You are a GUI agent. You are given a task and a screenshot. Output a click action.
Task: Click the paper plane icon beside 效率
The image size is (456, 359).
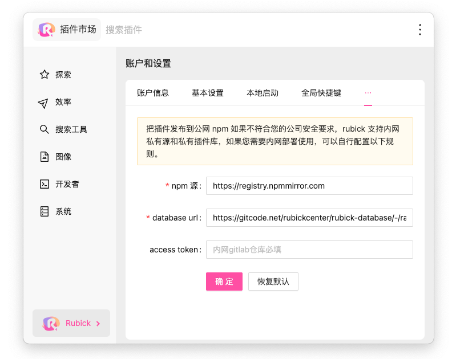[x=43, y=103]
